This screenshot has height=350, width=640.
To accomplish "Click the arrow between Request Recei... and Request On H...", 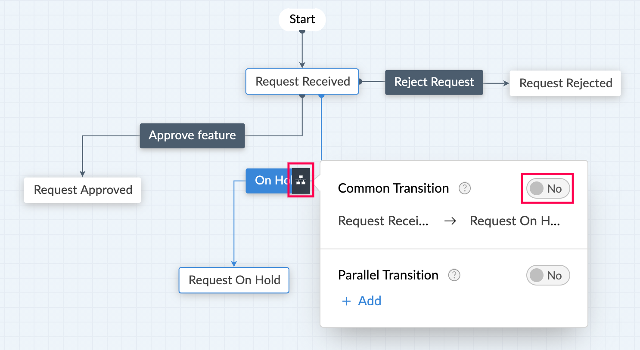I will click(450, 221).
